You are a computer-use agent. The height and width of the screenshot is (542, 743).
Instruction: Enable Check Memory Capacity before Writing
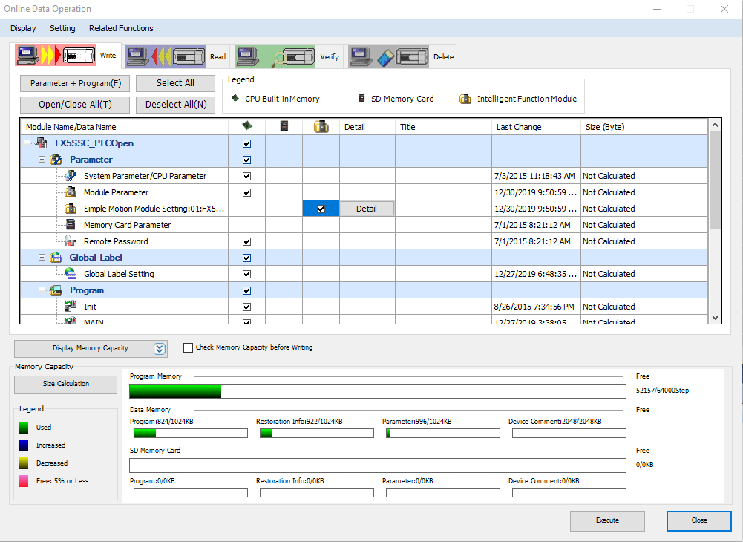tap(188, 347)
